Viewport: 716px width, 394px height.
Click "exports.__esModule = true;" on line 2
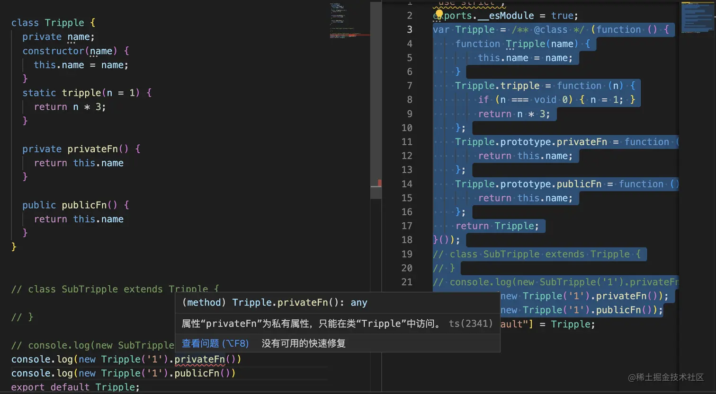(506, 16)
